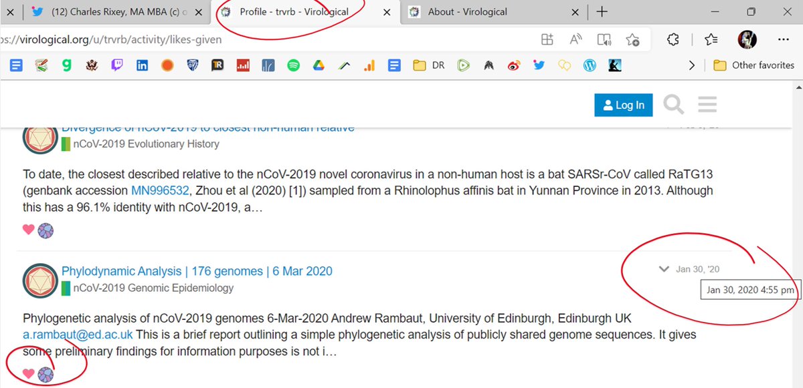Open the LinkedIn bookmark
Image resolution: width=803 pixels, height=388 pixels.
[142, 65]
